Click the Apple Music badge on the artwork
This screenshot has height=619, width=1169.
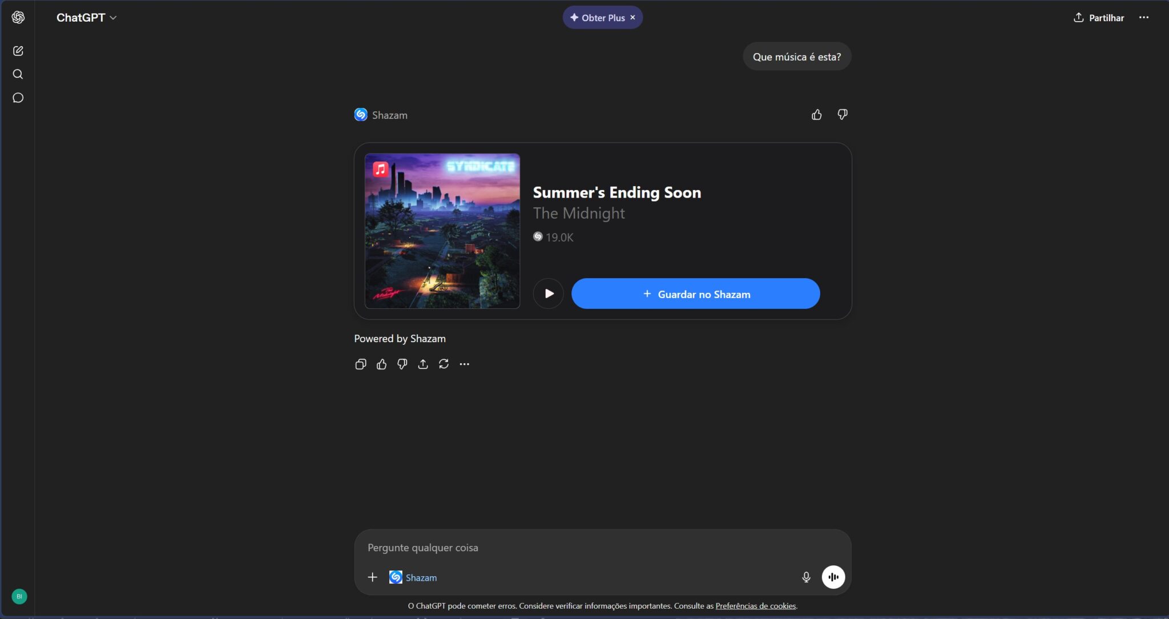tap(381, 169)
